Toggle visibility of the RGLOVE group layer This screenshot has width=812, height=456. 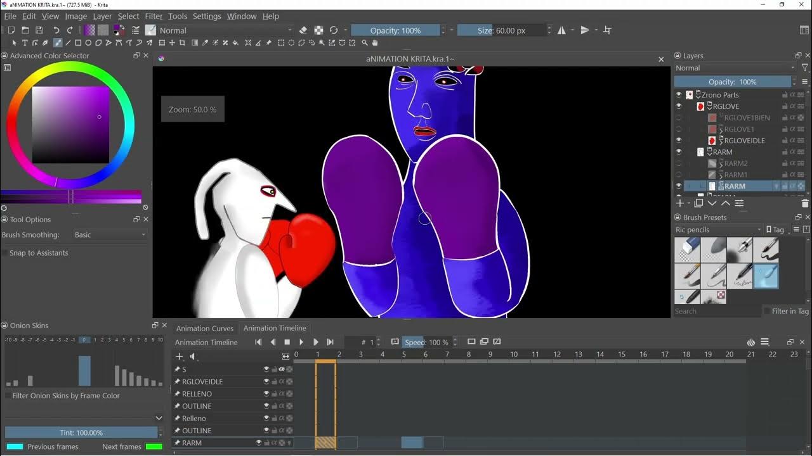click(x=679, y=106)
